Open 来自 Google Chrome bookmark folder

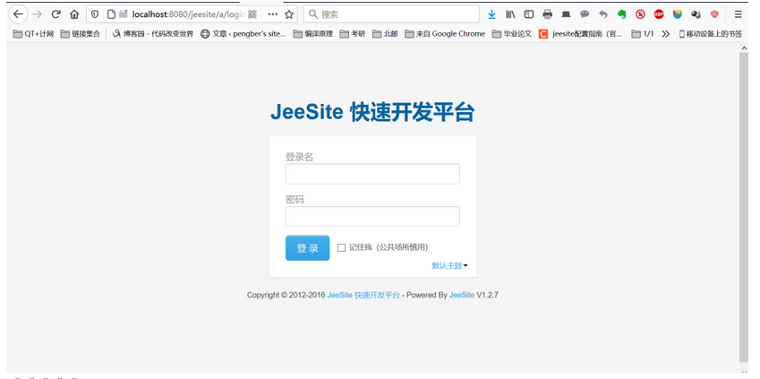[445, 34]
